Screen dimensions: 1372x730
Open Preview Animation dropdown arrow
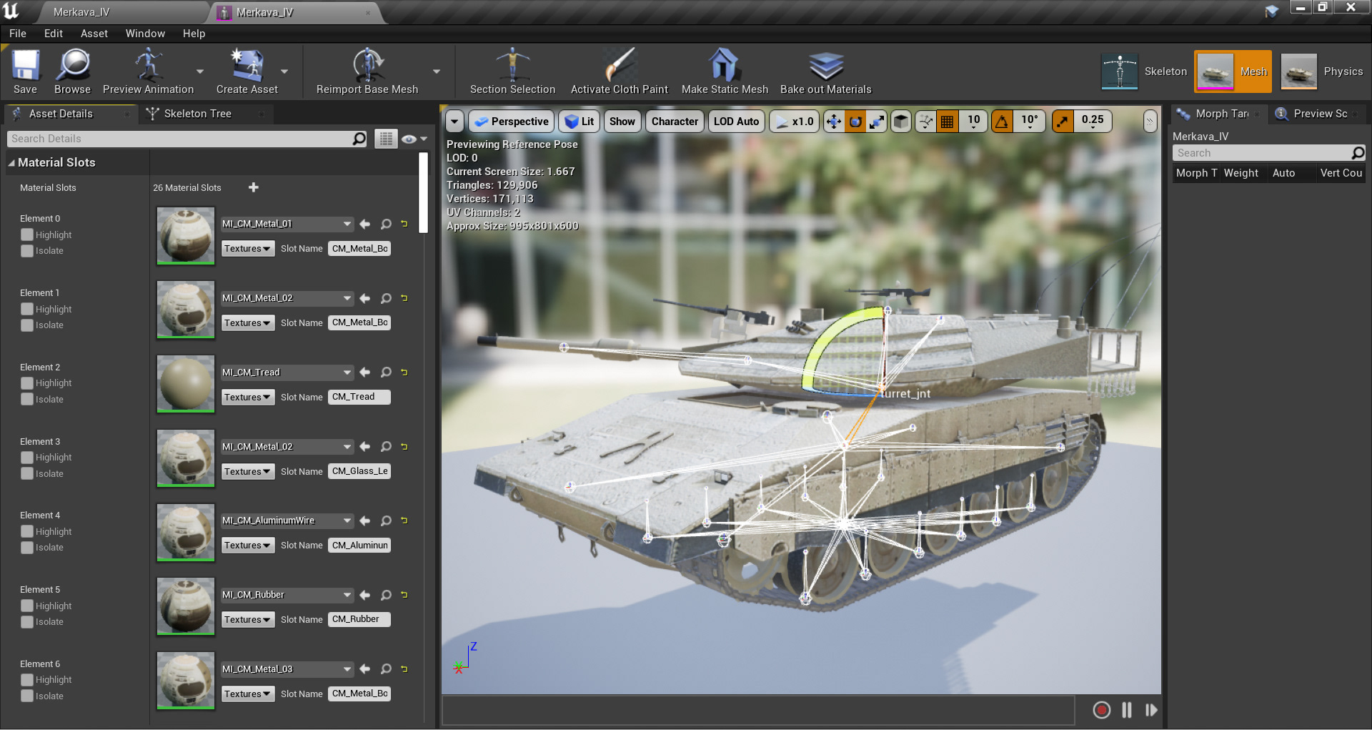(200, 71)
